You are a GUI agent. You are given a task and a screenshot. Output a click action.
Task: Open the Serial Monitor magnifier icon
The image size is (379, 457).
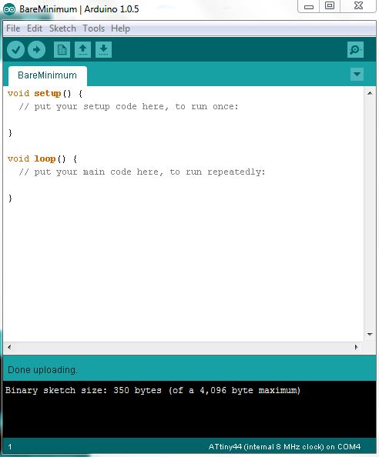pos(355,49)
